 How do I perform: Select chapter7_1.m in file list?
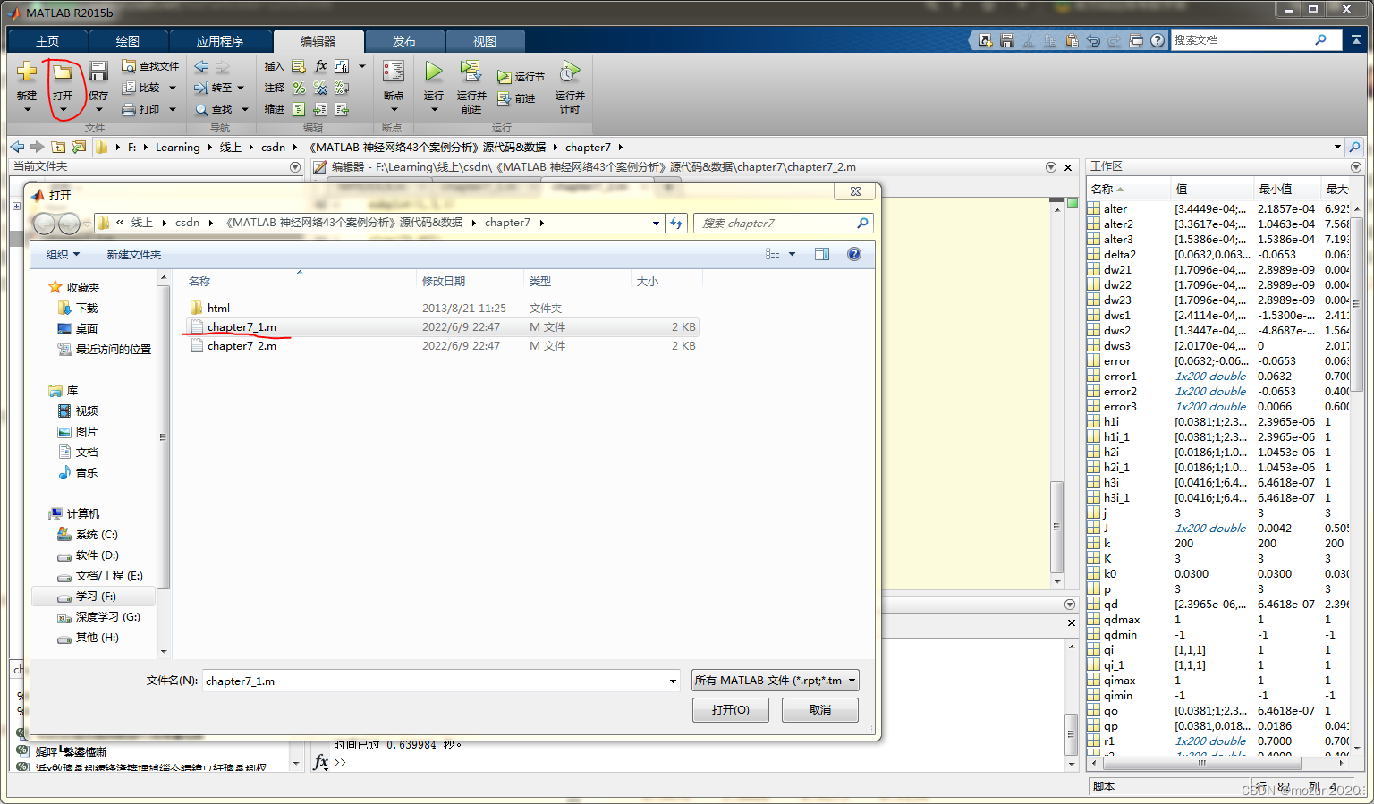(x=242, y=327)
